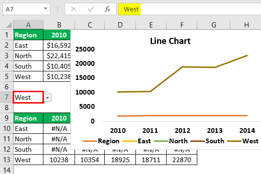Select cell with value 10354

[x=90, y=160]
